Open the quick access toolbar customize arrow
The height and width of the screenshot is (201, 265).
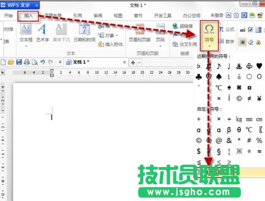(60, 62)
